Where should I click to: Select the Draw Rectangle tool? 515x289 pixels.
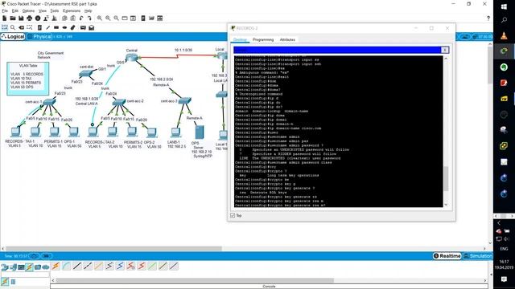[56, 27]
